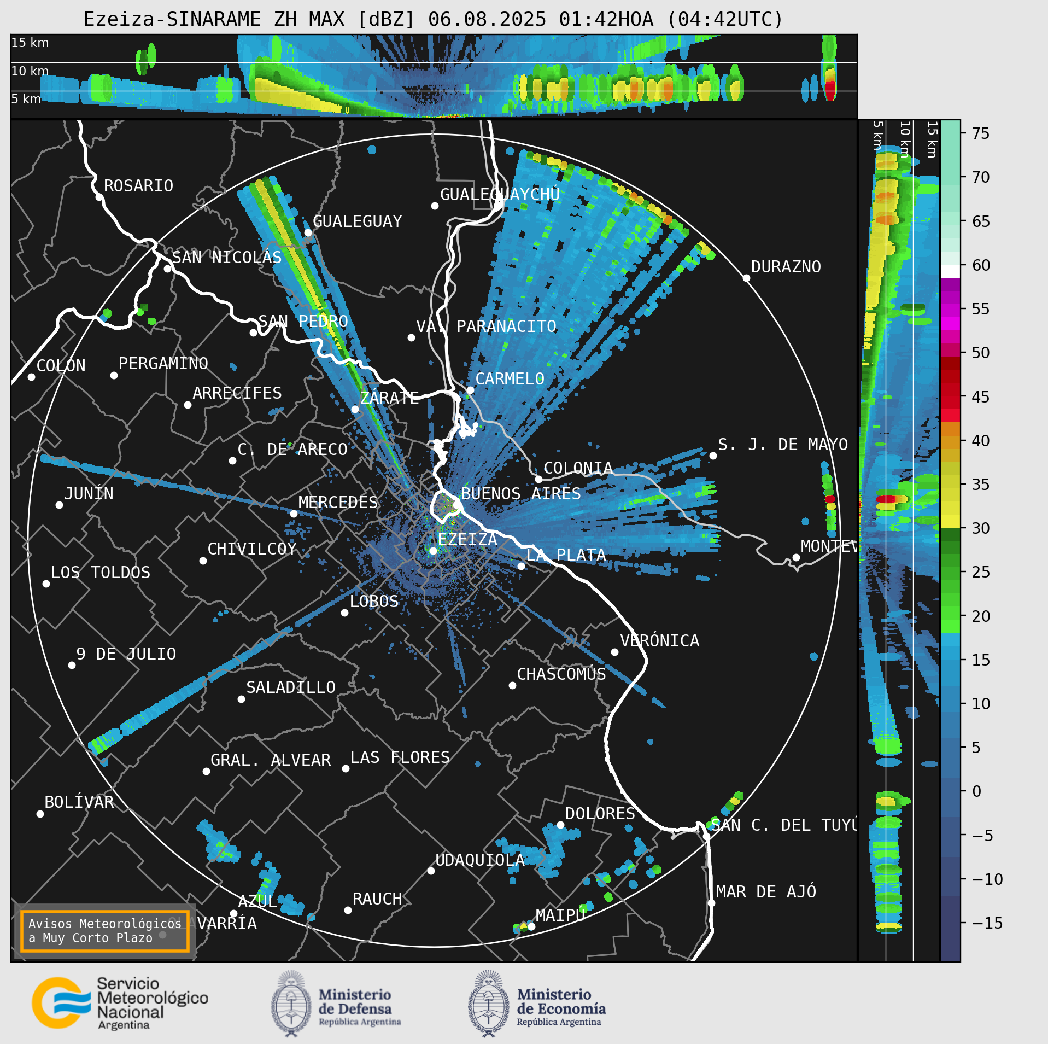
Task: Click the SAN PEDRO city label
Action: point(303,321)
